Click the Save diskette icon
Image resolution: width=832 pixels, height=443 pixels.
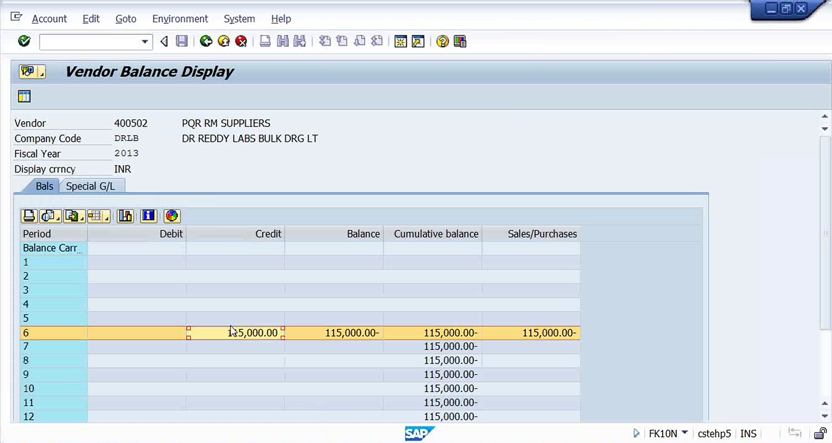[182, 42]
